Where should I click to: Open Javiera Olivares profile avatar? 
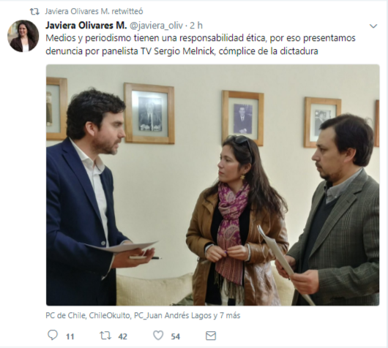pyautogui.click(x=23, y=36)
